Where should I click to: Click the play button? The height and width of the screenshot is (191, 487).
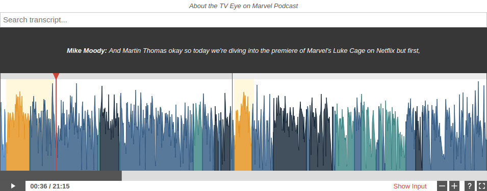[13, 186]
